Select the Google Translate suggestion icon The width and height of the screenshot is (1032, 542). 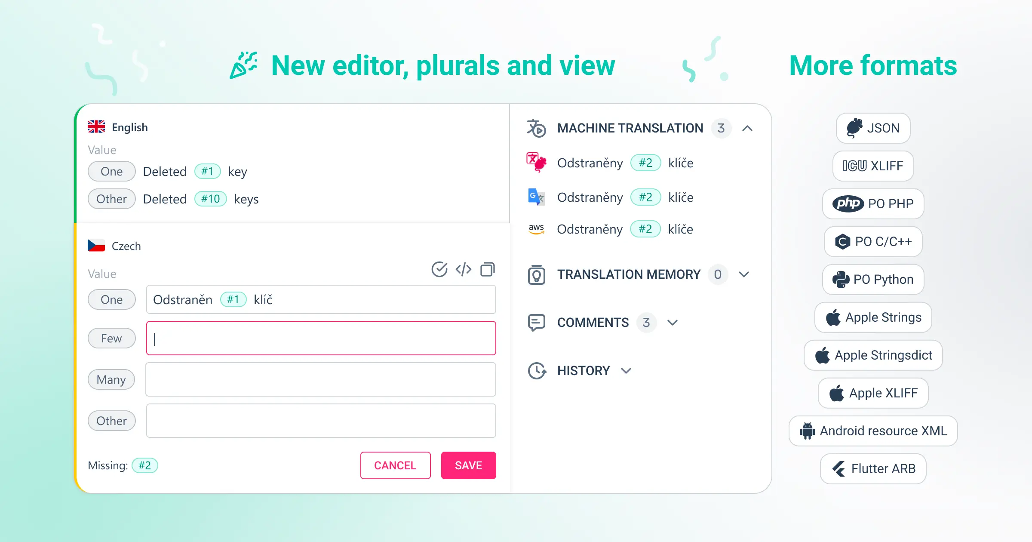[x=536, y=197]
